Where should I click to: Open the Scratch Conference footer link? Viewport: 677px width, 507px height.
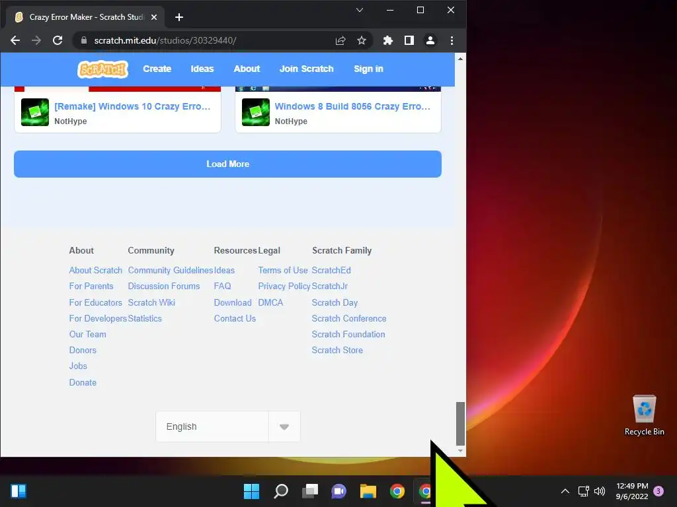click(x=349, y=319)
